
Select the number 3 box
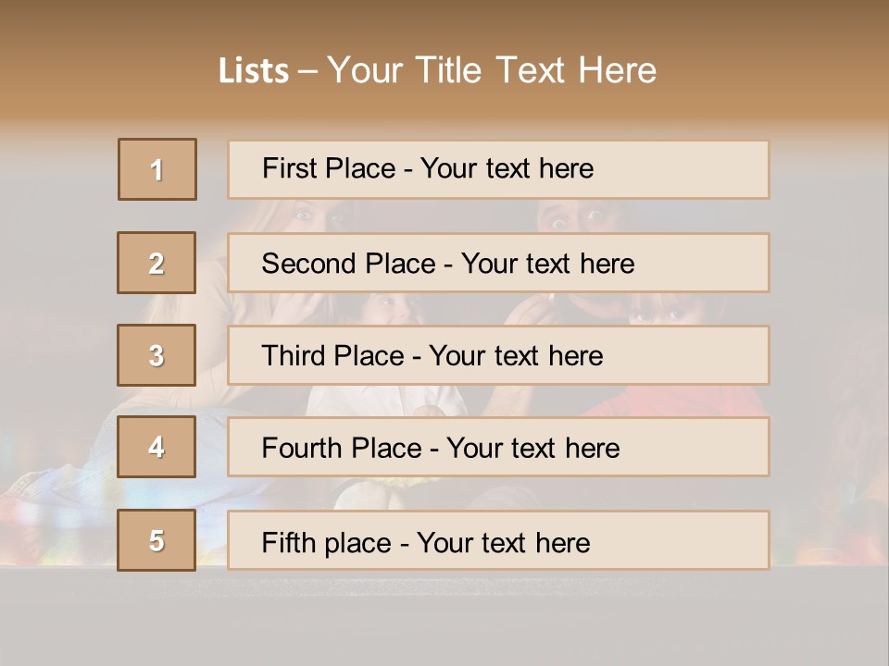pyautogui.click(x=157, y=355)
